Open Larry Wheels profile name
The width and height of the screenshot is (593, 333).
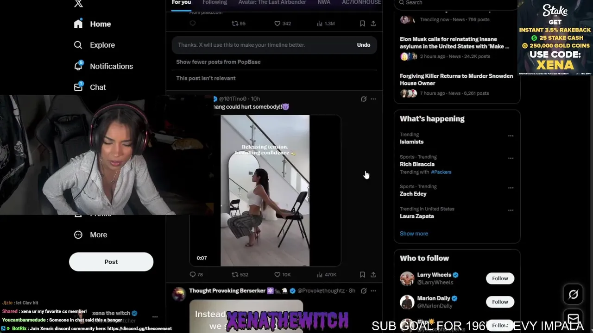[x=434, y=275]
